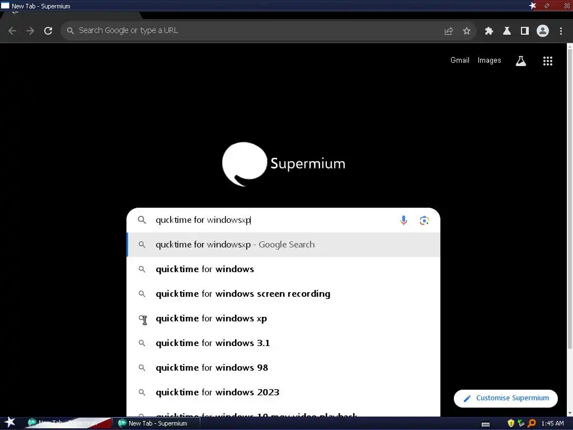Image resolution: width=573 pixels, height=430 pixels.
Task: Open the three-dot browser menu
Action: 561,31
